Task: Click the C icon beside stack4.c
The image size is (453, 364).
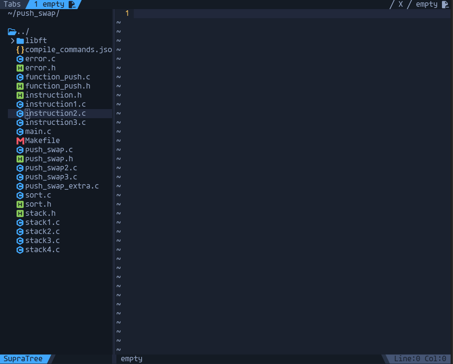Action: 20,250
